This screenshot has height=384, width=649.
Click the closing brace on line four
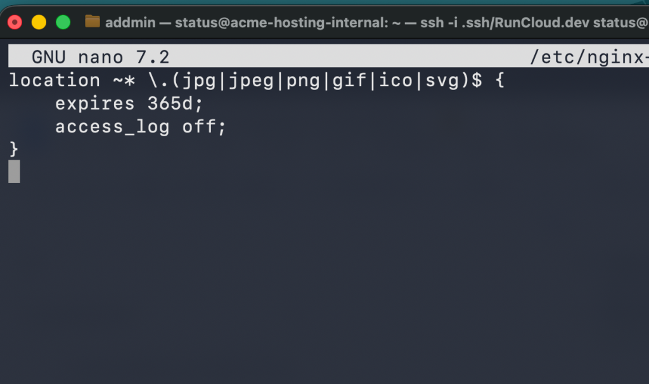14,149
